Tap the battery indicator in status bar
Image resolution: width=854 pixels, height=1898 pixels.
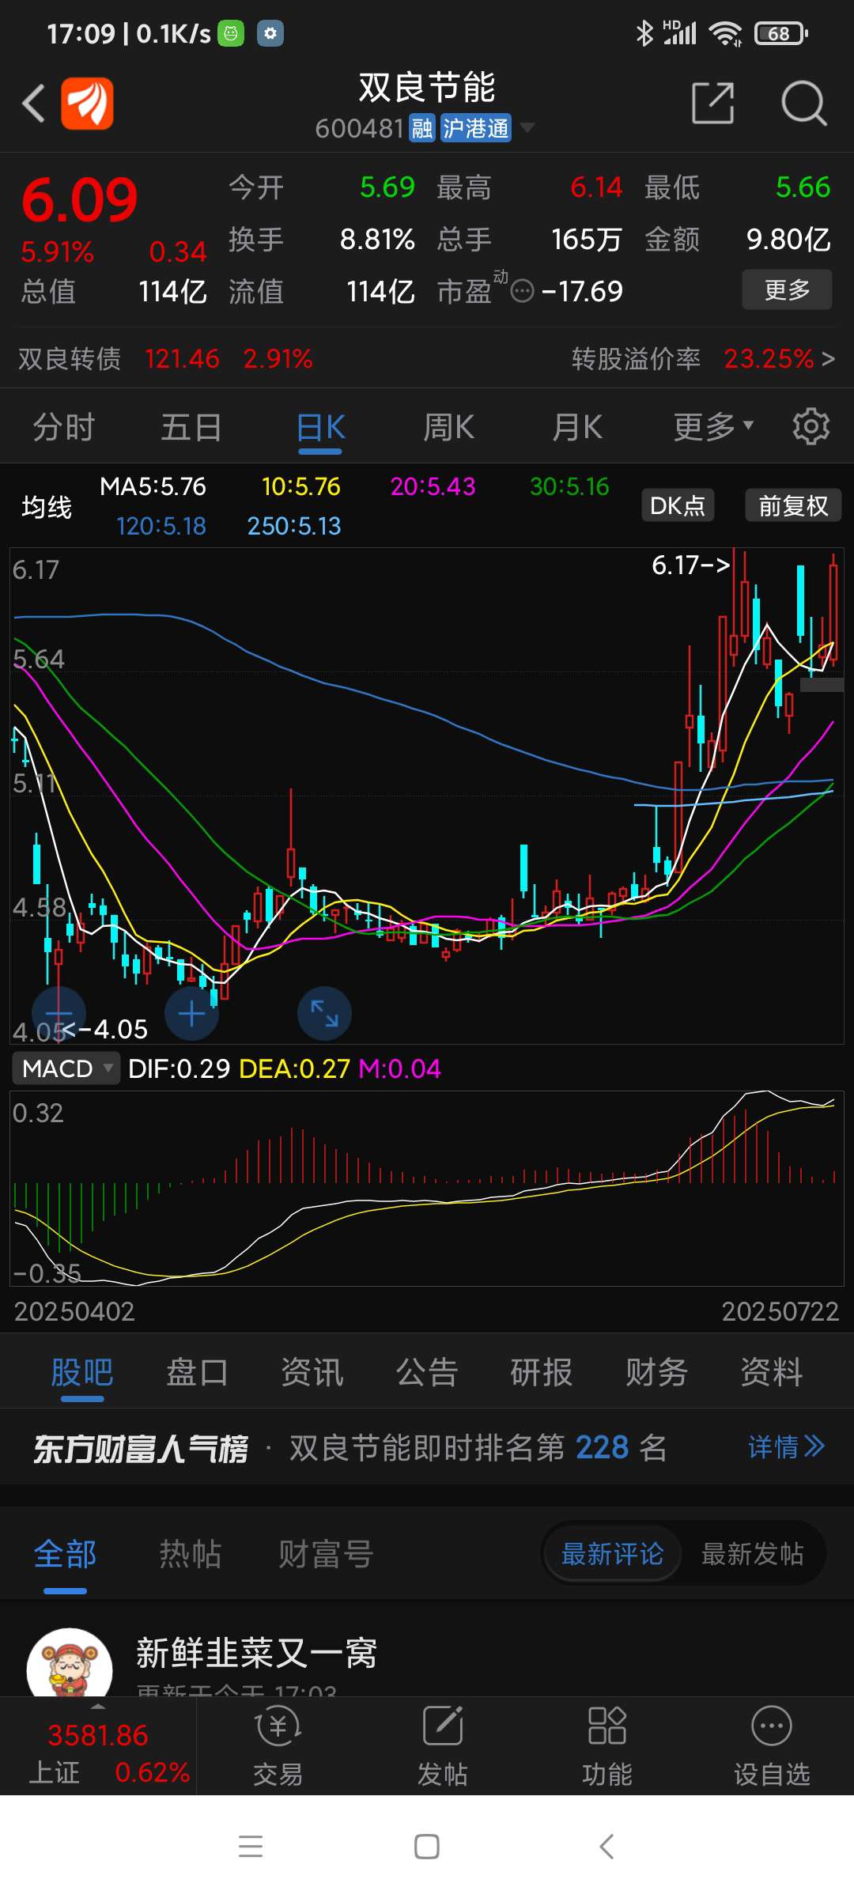click(780, 33)
